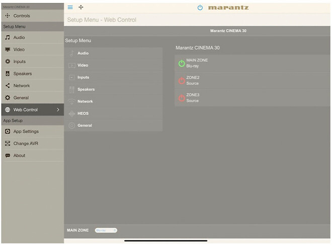This screenshot has height=245, width=332.
Task: Open Audio settings via music note icon in sidebar
Action: (x=8, y=38)
